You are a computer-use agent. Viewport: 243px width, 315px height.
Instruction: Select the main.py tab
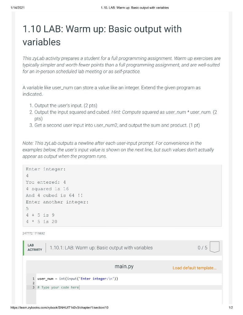pyautogui.click(x=124, y=266)
